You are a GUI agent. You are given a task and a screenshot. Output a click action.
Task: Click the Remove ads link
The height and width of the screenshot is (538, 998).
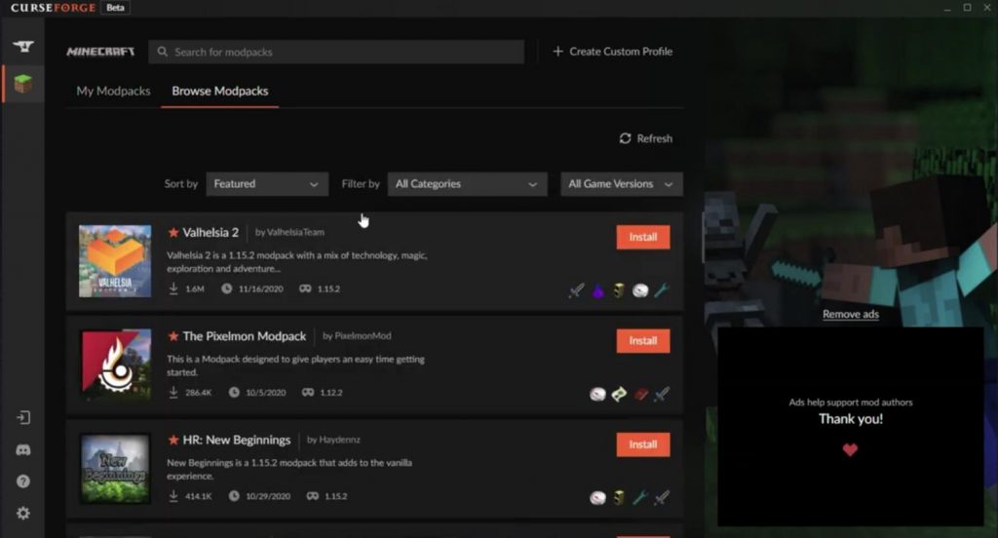pyautogui.click(x=850, y=314)
